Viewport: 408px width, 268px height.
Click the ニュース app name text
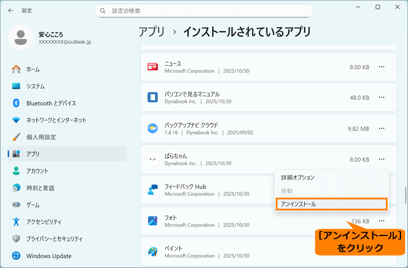(x=173, y=63)
